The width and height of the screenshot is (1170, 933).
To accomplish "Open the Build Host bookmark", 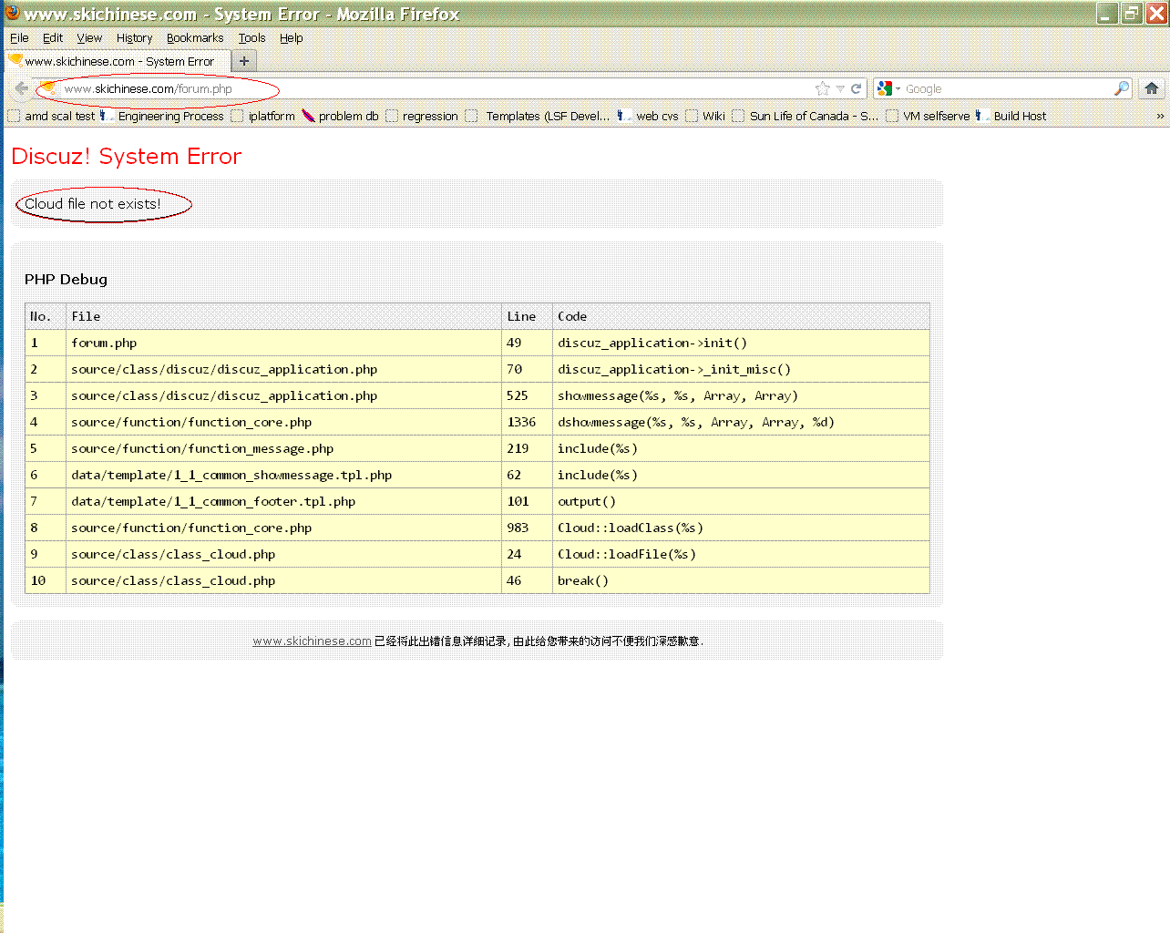I will (1019, 116).
